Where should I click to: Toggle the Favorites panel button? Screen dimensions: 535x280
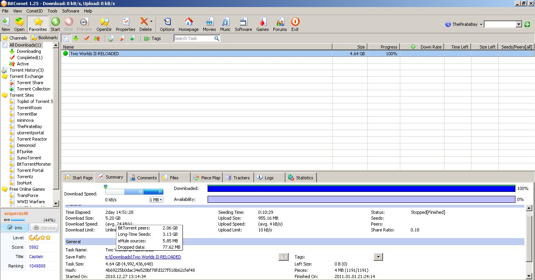point(38,24)
